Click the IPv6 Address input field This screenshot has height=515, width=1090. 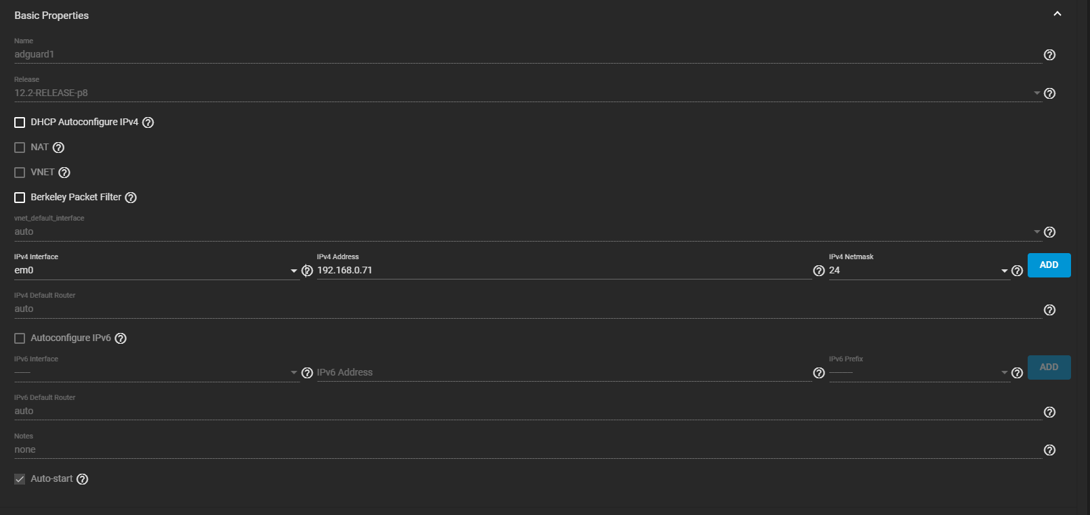562,373
